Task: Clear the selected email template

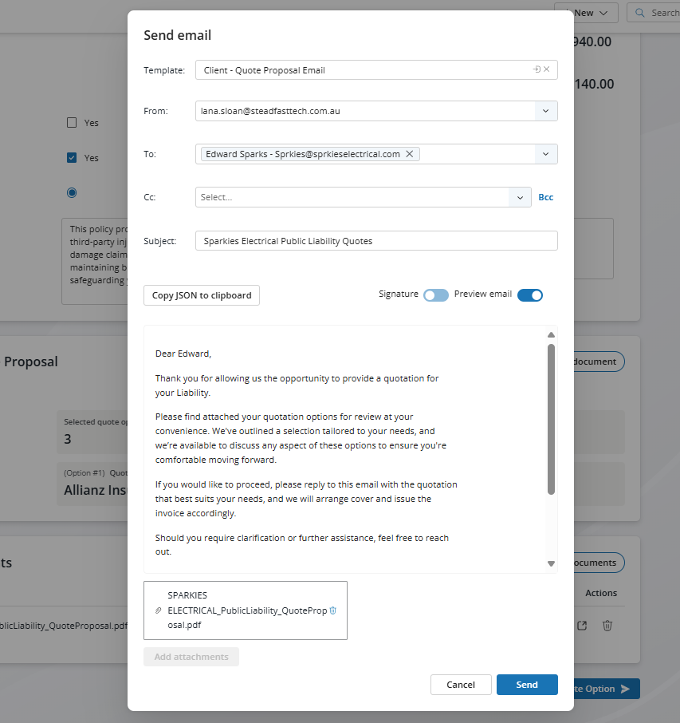Action: 547,69
